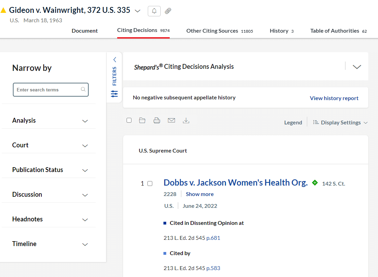Screen dimensions: 378x277
Task: Click the yellow Shepard's caution triangle
Action: click(x=3, y=10)
